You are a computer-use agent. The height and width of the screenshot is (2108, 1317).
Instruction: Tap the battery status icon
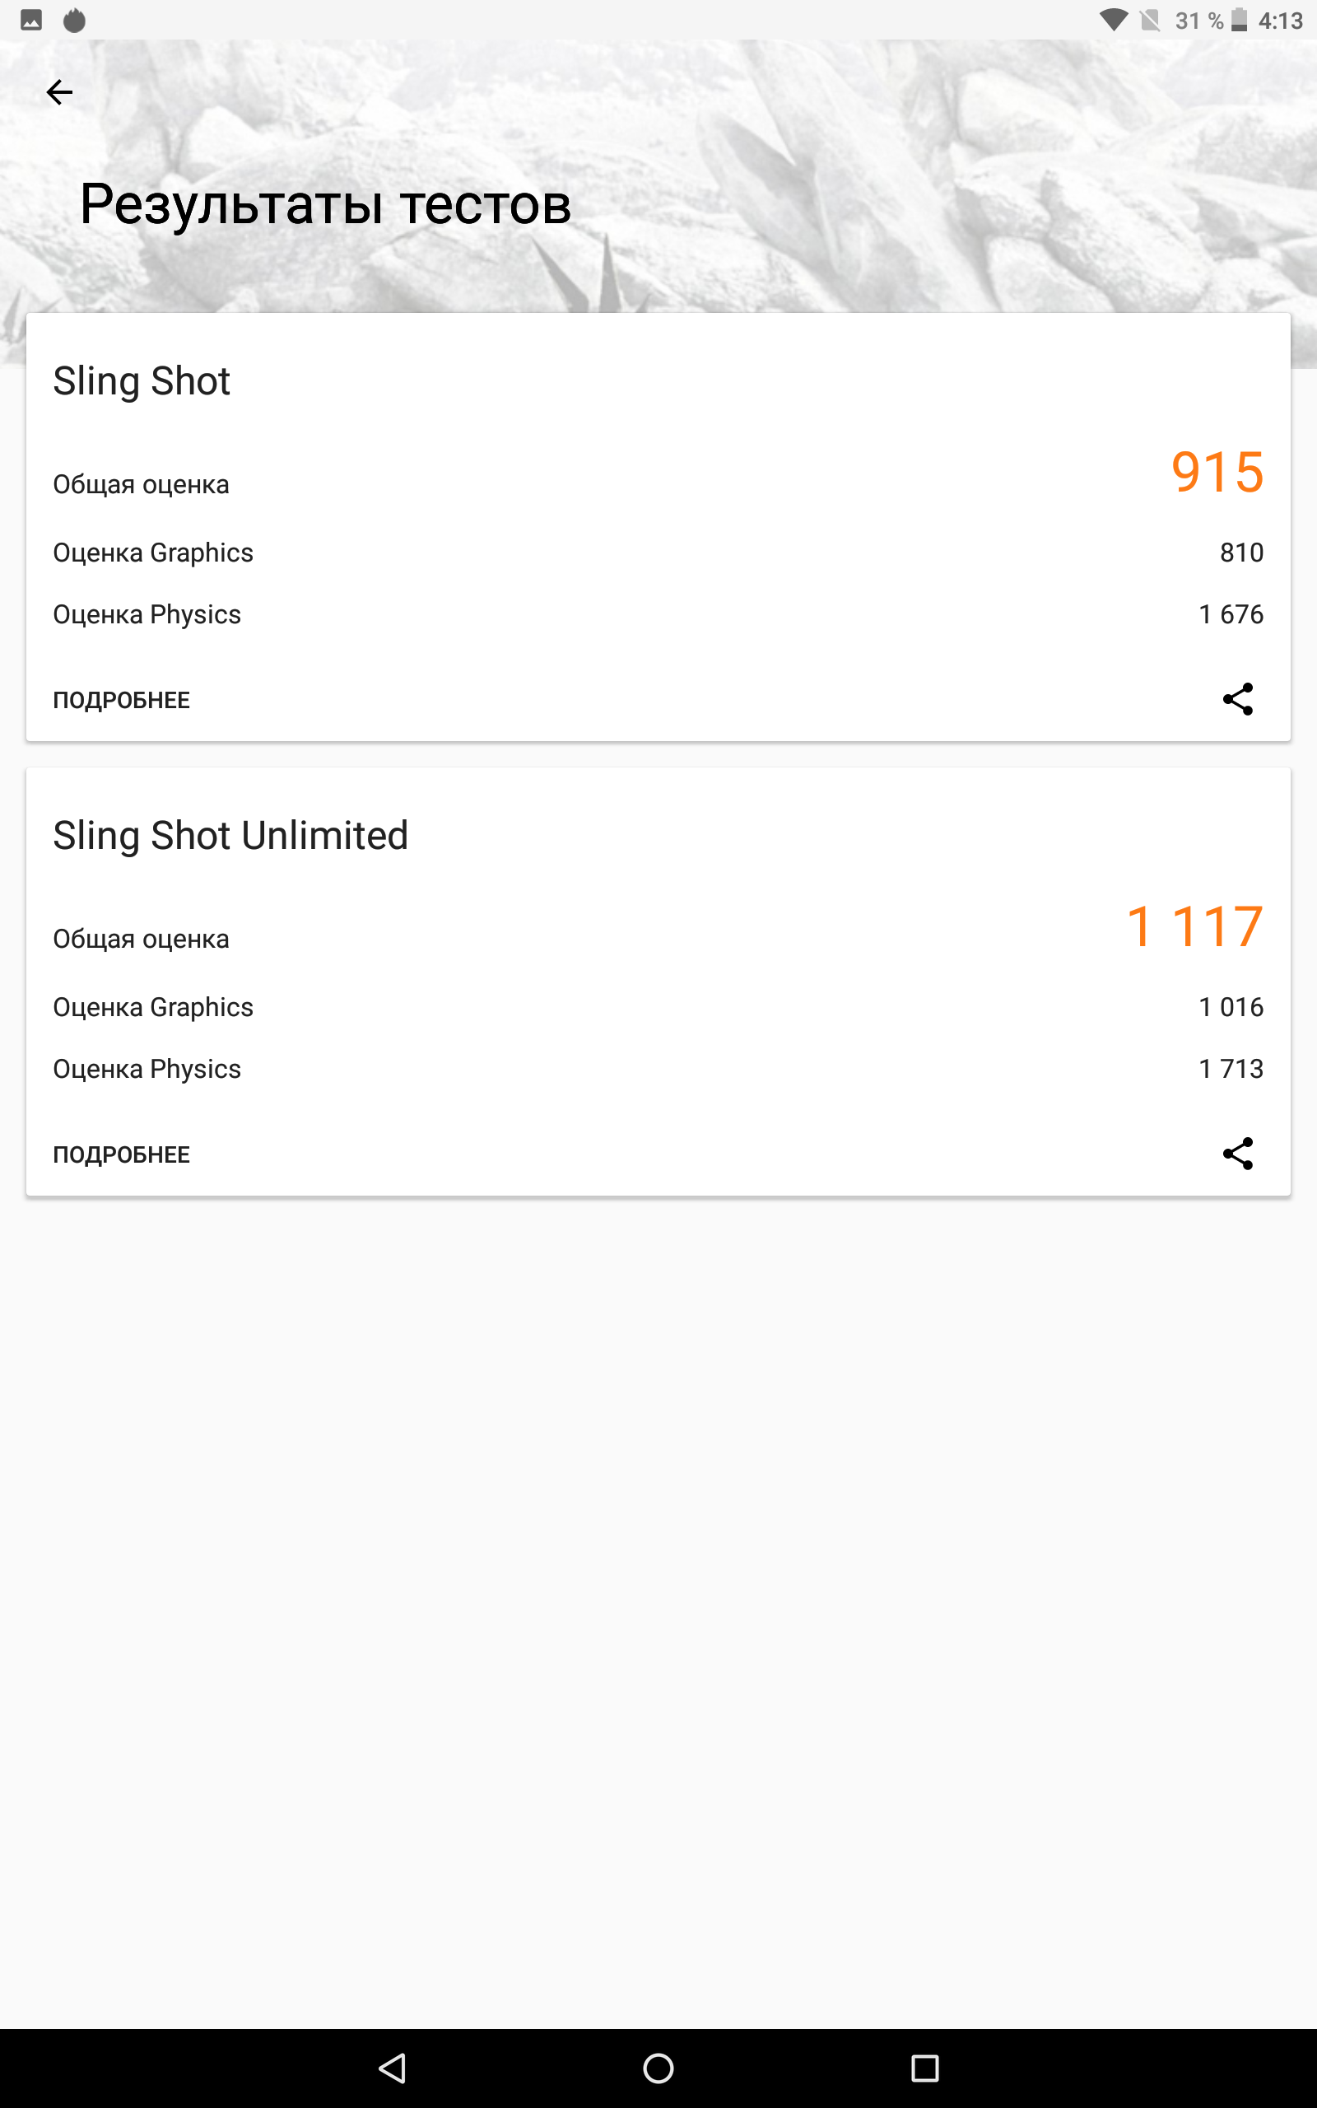pos(1239,20)
